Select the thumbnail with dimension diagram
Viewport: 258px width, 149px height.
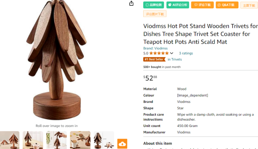pos(104,140)
